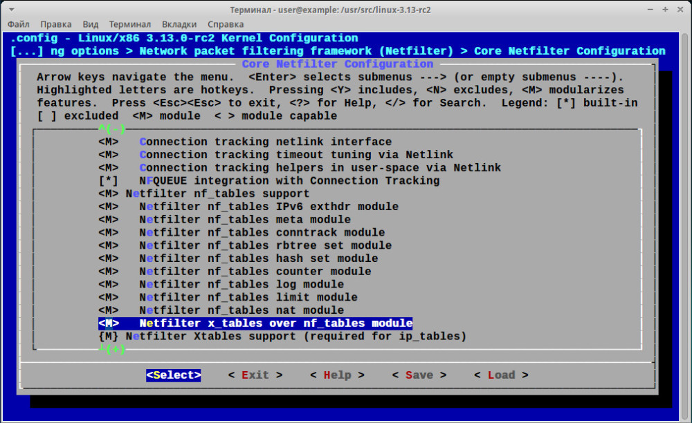Select Netfilter nf_tables hash set module
The width and height of the screenshot is (692, 423).
pyautogui.click(x=258, y=258)
